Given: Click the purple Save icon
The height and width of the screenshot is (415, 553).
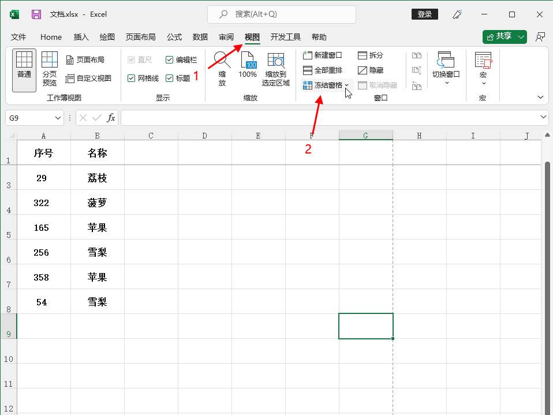Looking at the screenshot, I should coord(36,14).
